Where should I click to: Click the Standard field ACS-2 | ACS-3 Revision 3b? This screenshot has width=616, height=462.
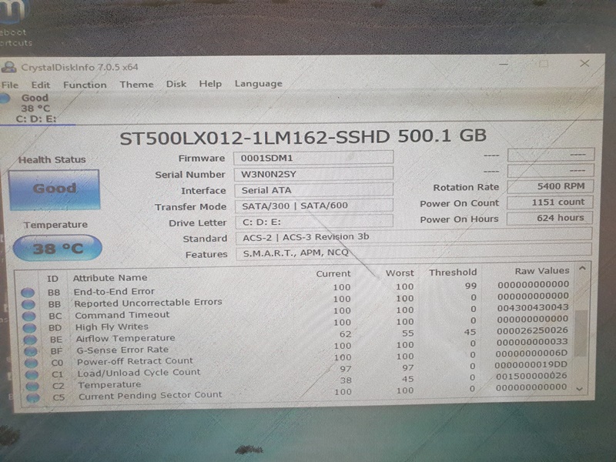pyautogui.click(x=413, y=237)
